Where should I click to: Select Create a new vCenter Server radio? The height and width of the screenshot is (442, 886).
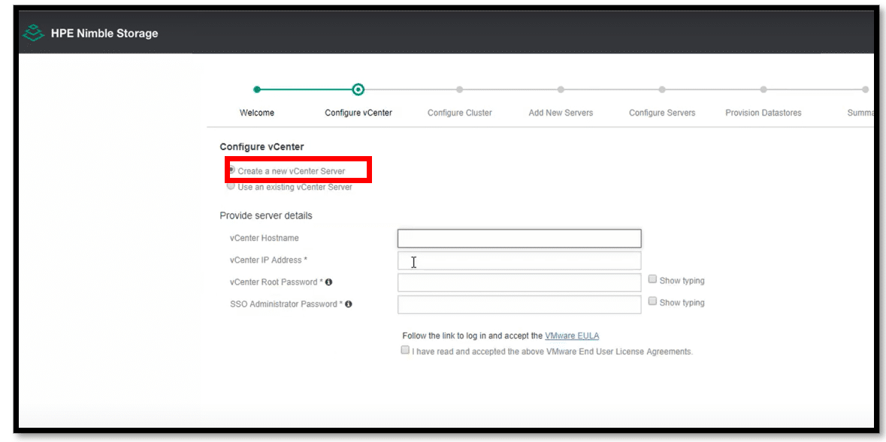pyautogui.click(x=231, y=170)
